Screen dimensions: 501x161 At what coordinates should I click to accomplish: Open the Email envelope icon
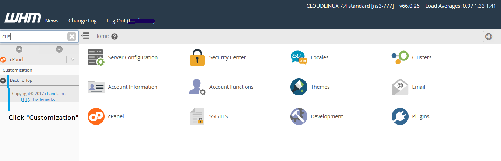[x=400, y=87]
